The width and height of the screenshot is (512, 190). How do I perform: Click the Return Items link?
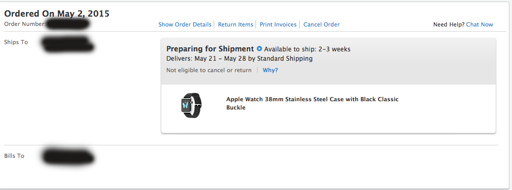(x=236, y=24)
